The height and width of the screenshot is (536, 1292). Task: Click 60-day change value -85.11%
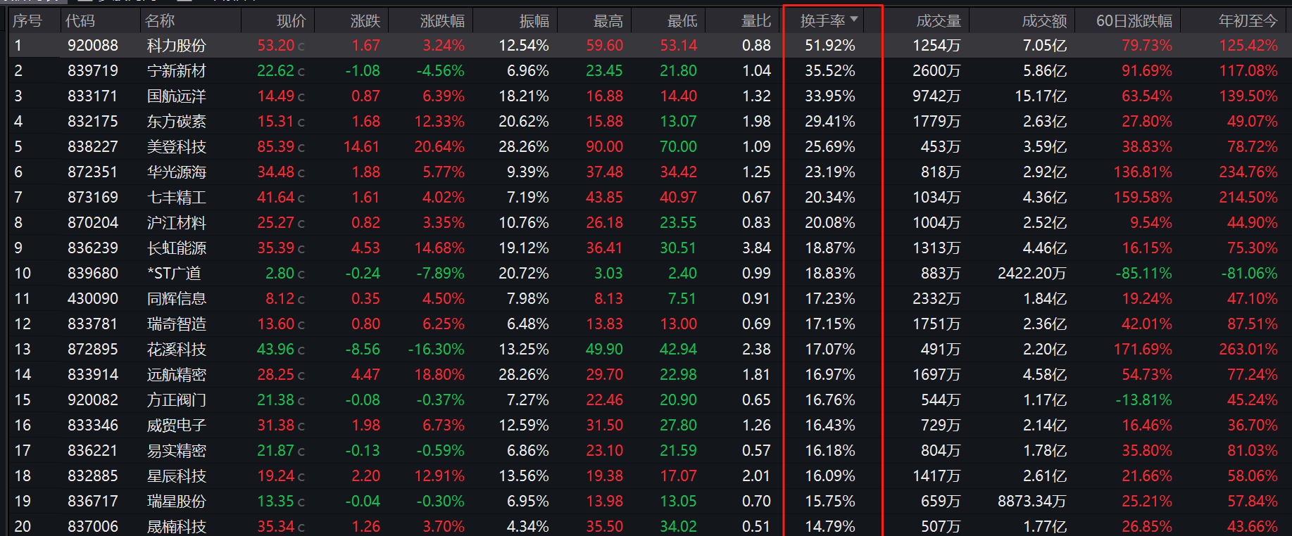(x=1144, y=274)
